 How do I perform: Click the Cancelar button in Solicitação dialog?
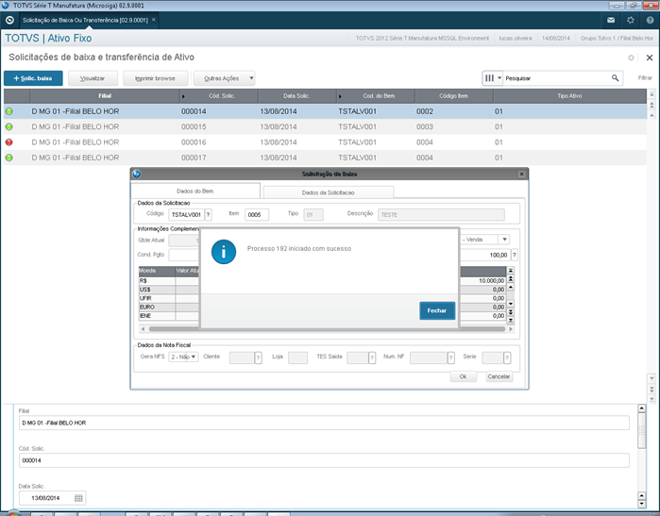pos(499,376)
